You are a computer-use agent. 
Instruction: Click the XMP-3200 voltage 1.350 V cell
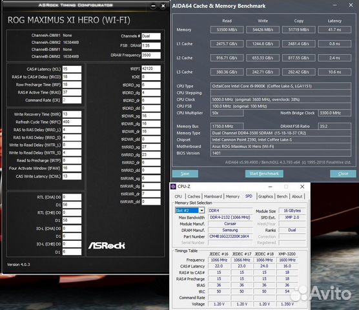(287, 304)
